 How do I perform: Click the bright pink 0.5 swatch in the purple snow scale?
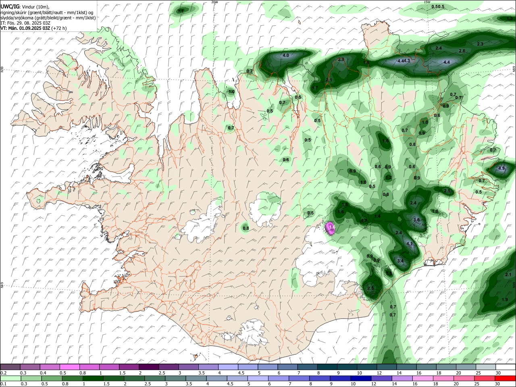click(69, 367)
